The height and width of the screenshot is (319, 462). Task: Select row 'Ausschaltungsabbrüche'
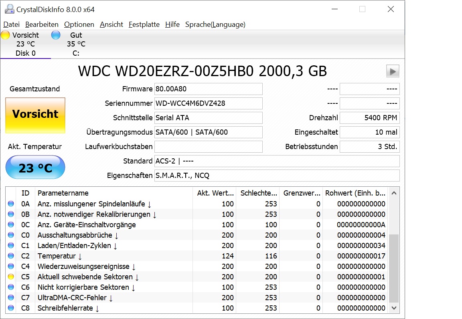(197, 235)
